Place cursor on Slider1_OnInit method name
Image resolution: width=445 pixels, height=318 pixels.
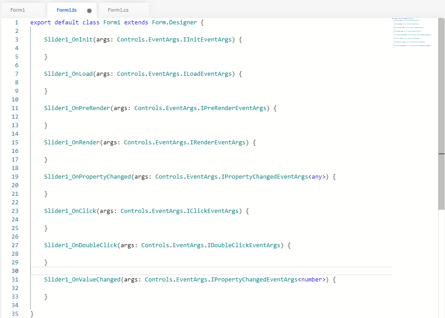pos(68,39)
